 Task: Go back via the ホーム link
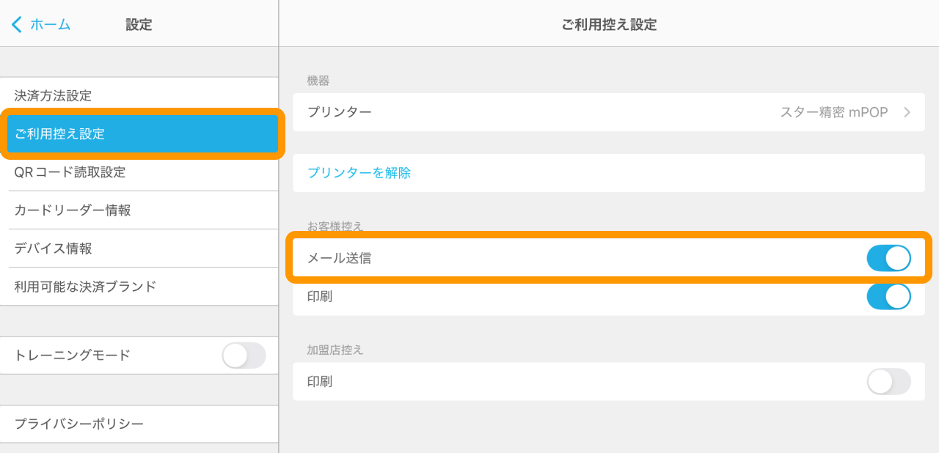50,24
